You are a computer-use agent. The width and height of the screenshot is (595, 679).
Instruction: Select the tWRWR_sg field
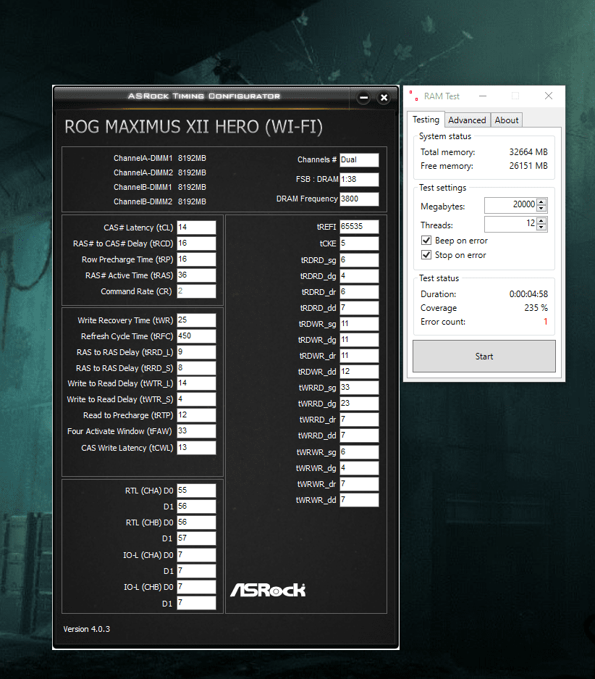click(359, 452)
